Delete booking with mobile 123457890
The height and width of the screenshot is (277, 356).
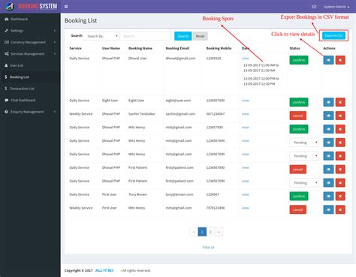coord(340,129)
